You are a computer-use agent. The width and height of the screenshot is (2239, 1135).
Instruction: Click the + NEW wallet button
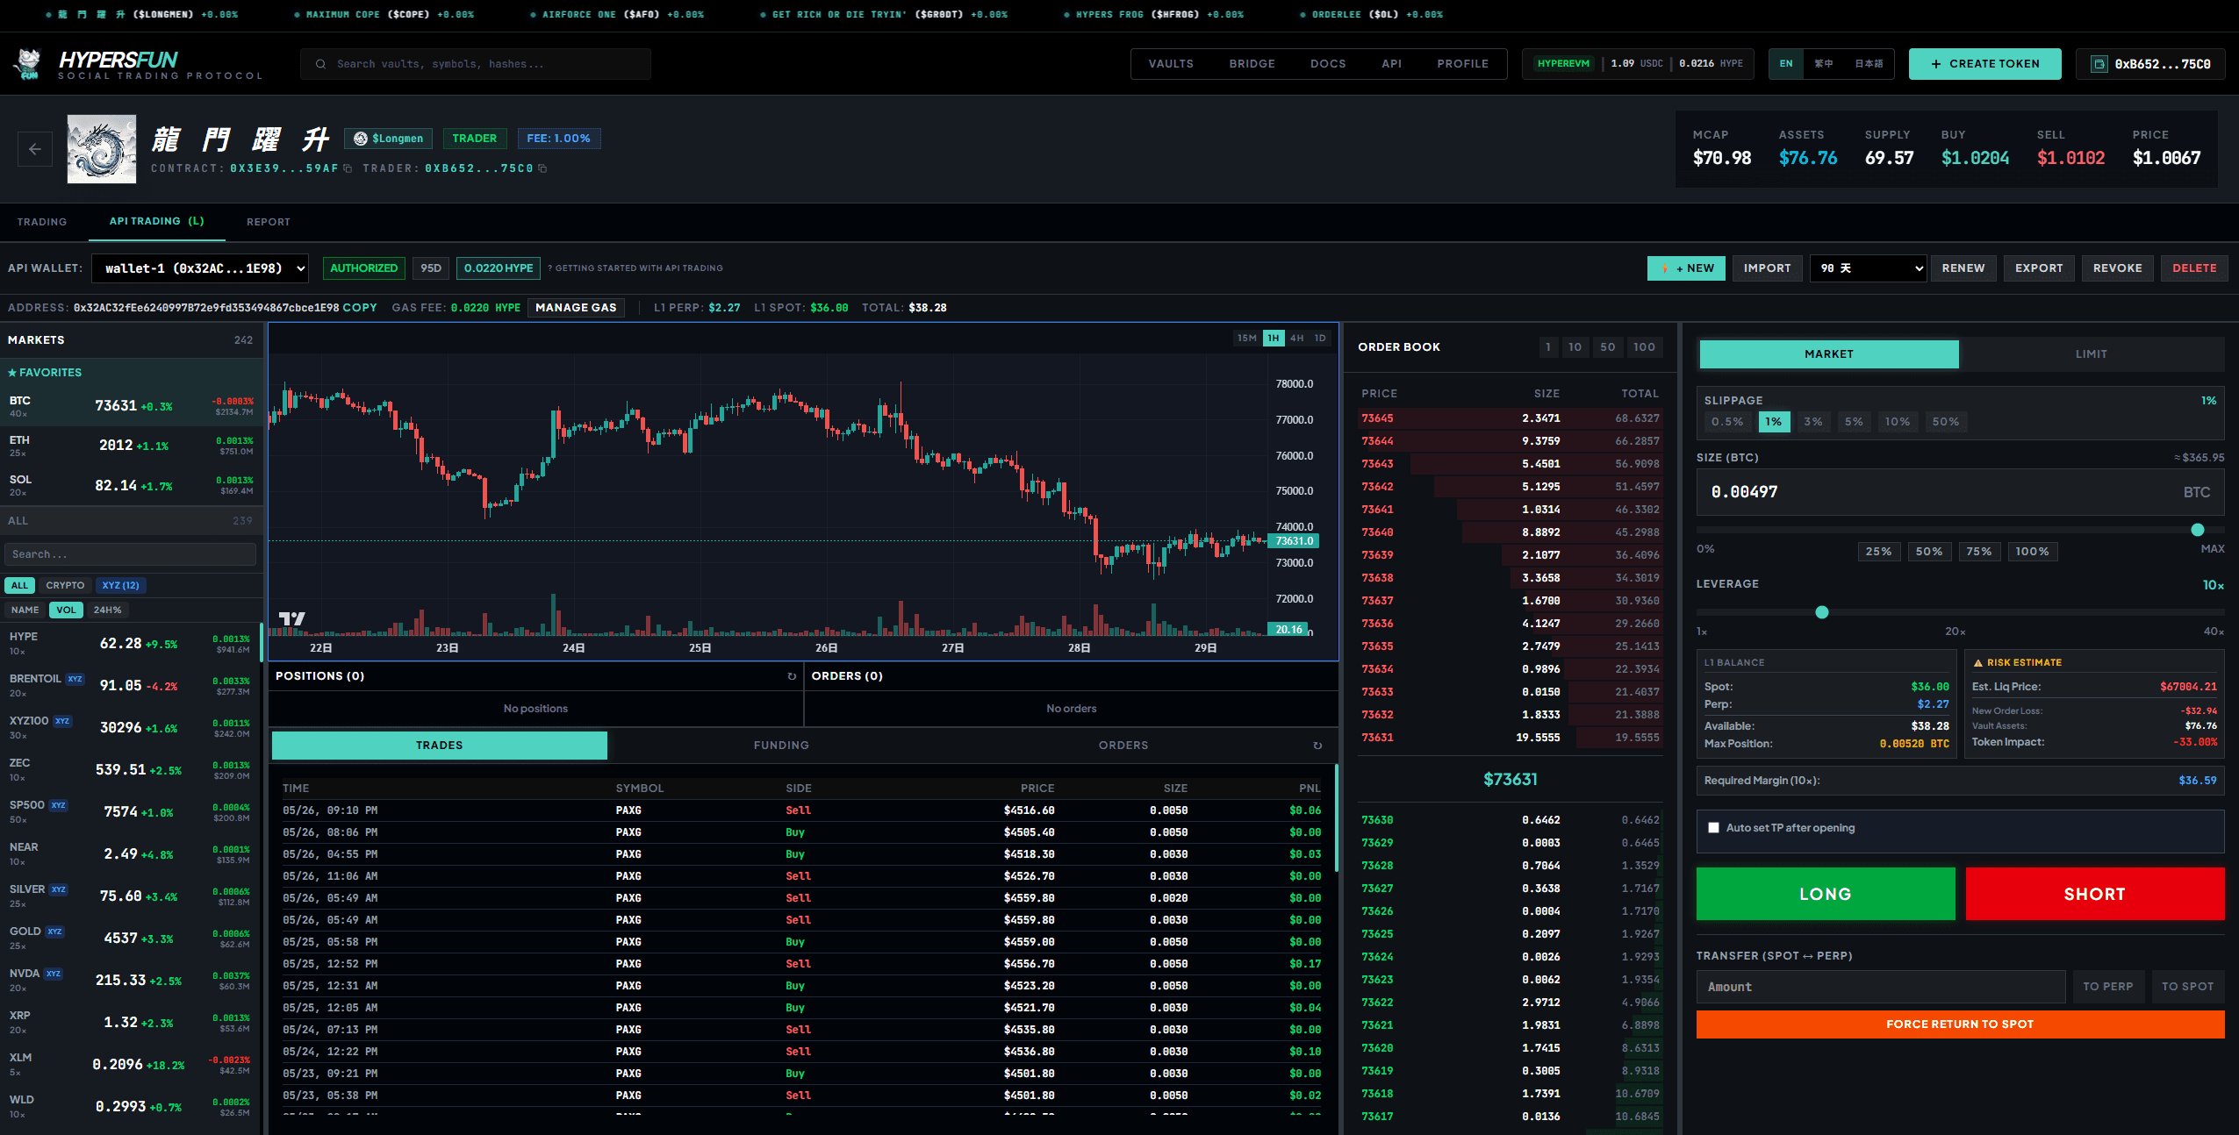coord(1686,268)
